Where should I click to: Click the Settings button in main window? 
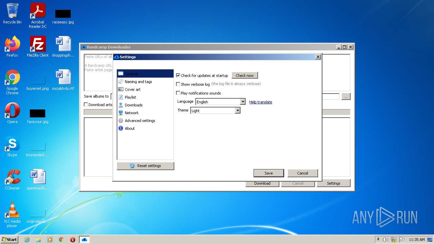tap(333, 183)
